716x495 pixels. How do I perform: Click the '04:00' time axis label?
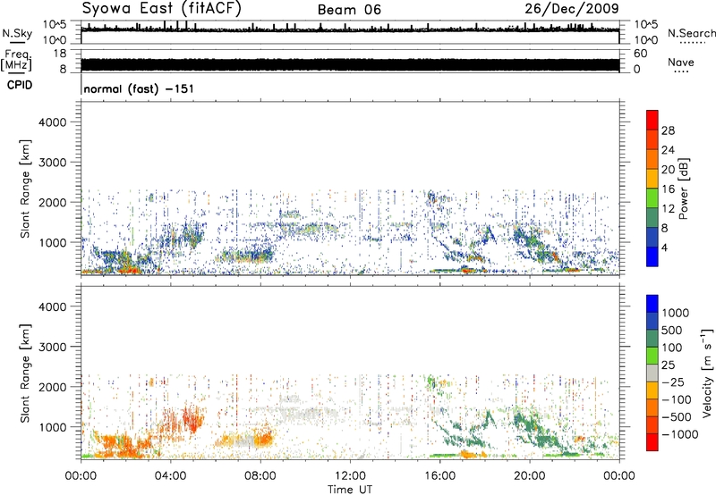pyautogui.click(x=171, y=476)
